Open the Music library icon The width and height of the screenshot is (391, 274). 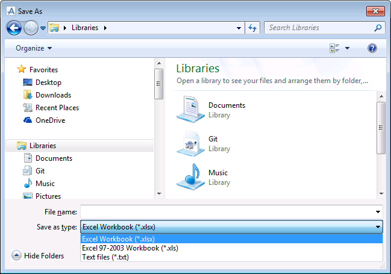[190, 177]
